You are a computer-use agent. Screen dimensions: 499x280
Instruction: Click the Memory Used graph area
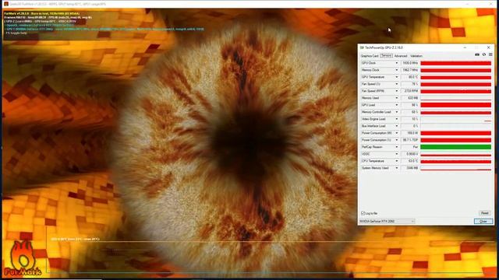click(x=455, y=98)
